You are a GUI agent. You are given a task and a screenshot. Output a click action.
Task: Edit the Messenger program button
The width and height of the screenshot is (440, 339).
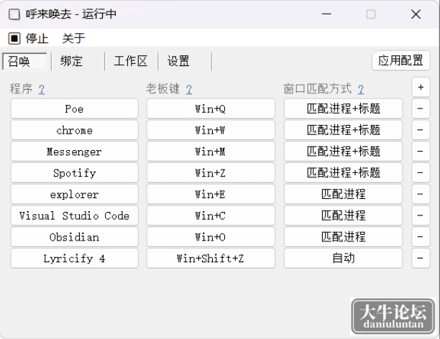click(74, 152)
